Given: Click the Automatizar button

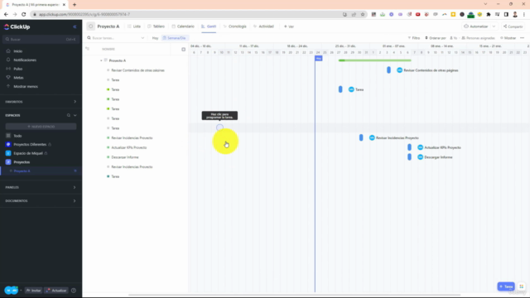Looking at the screenshot, I should pos(476,26).
